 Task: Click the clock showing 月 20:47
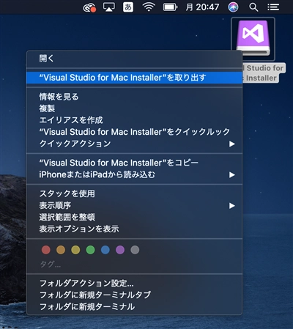(202, 7)
